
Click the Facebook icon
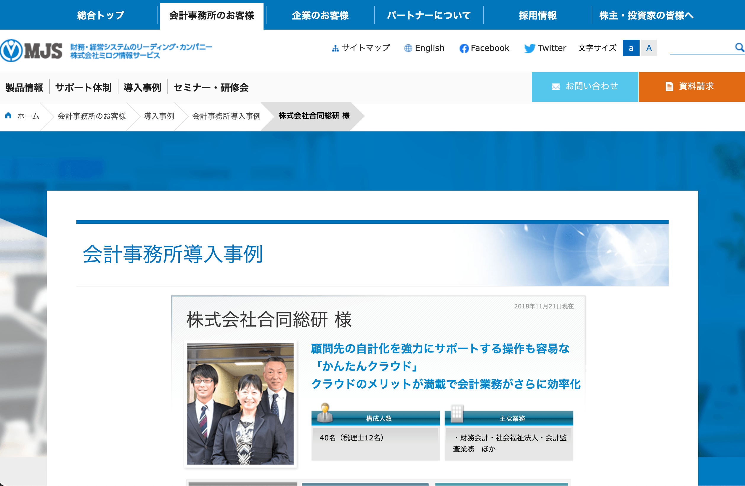[464, 48]
